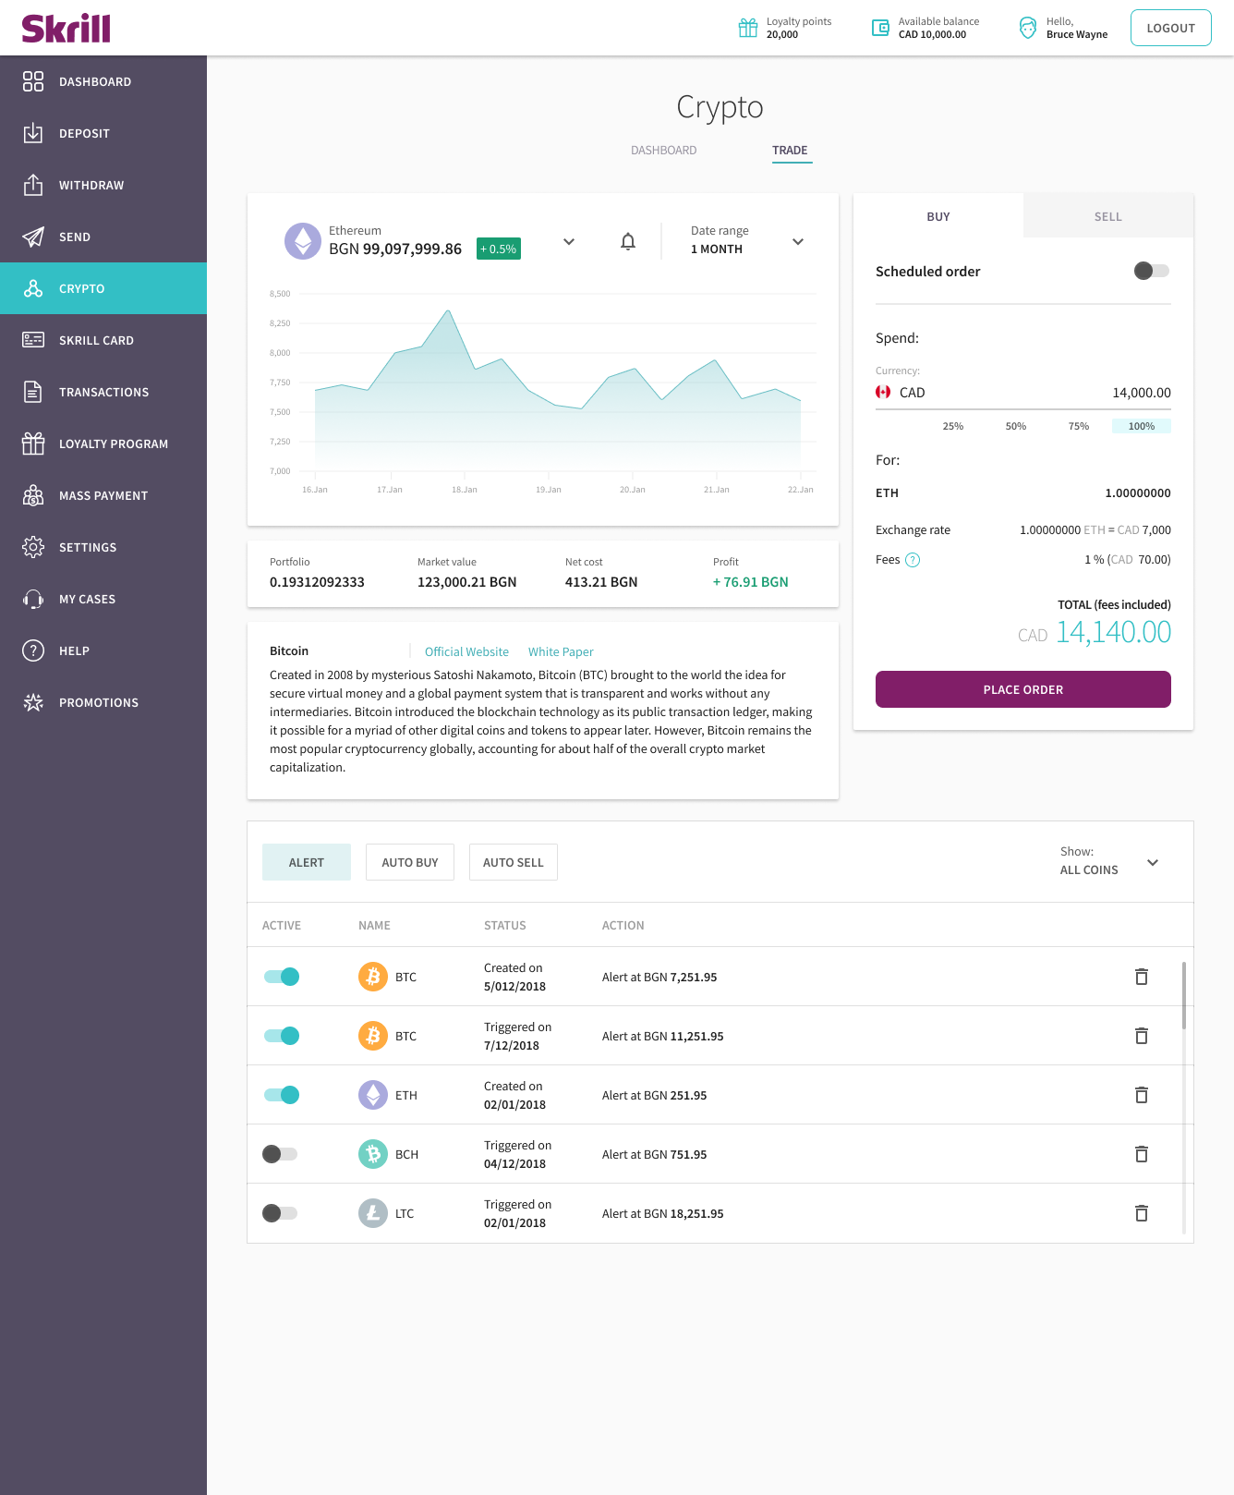This screenshot has height=1495, width=1234.
Task: Open Transactions from the sidebar menu
Action: pyautogui.click(x=103, y=392)
